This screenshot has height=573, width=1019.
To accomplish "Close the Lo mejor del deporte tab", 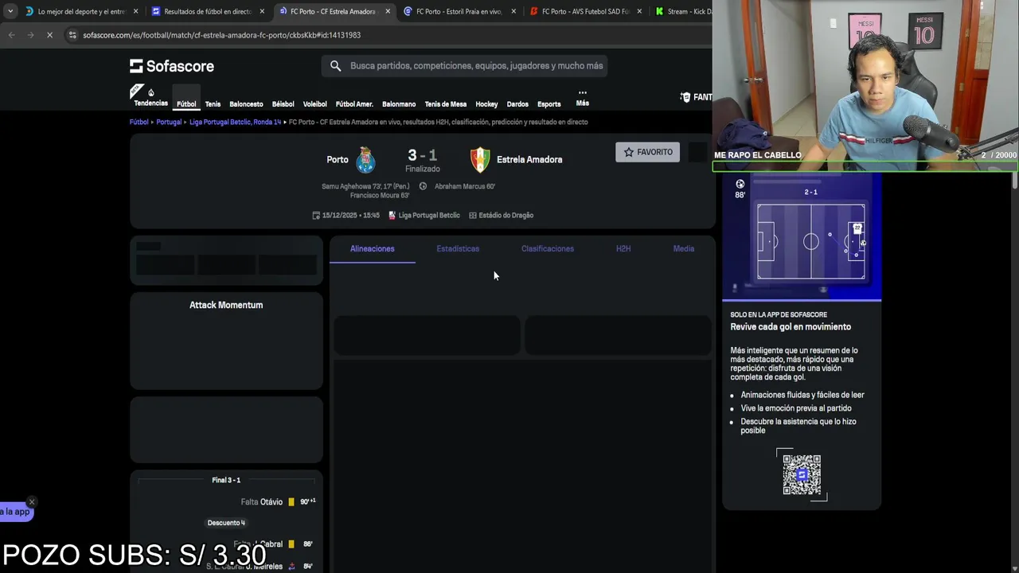I will [135, 12].
